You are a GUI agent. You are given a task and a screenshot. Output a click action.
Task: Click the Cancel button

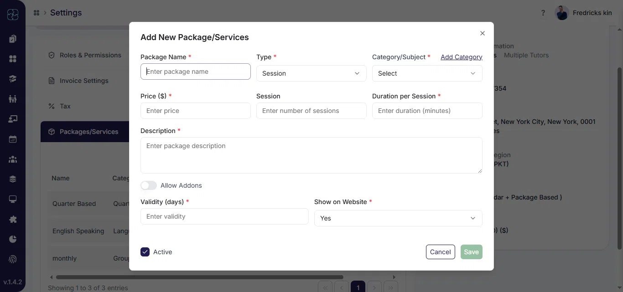click(x=441, y=252)
